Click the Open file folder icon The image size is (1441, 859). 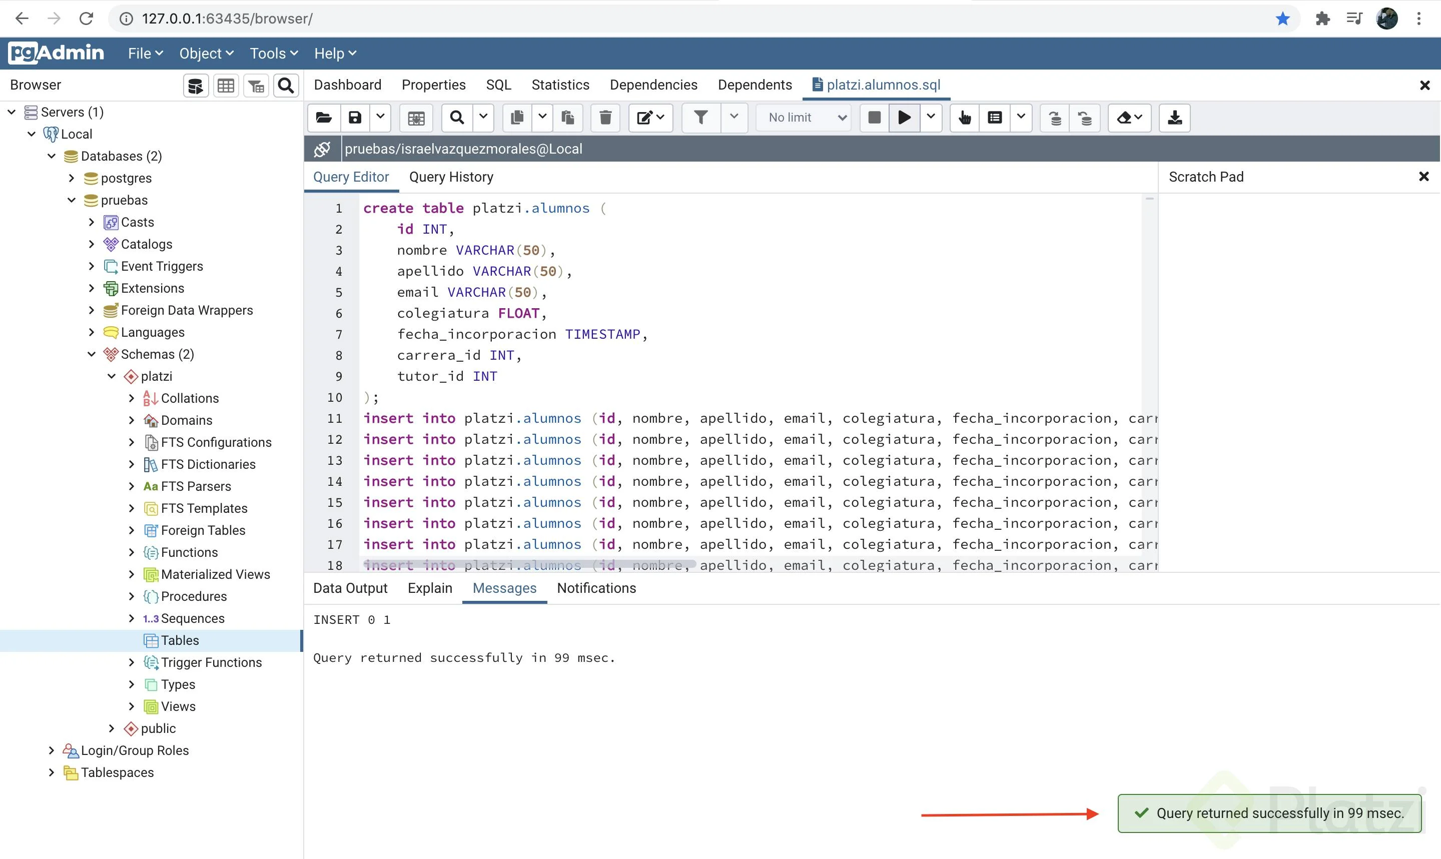tap(324, 118)
